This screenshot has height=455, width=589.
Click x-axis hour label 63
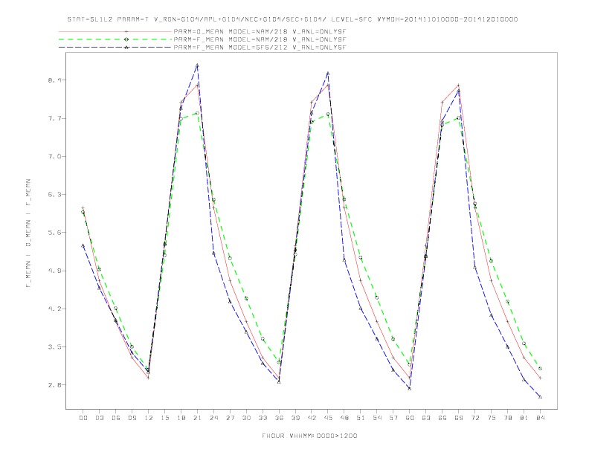point(426,418)
